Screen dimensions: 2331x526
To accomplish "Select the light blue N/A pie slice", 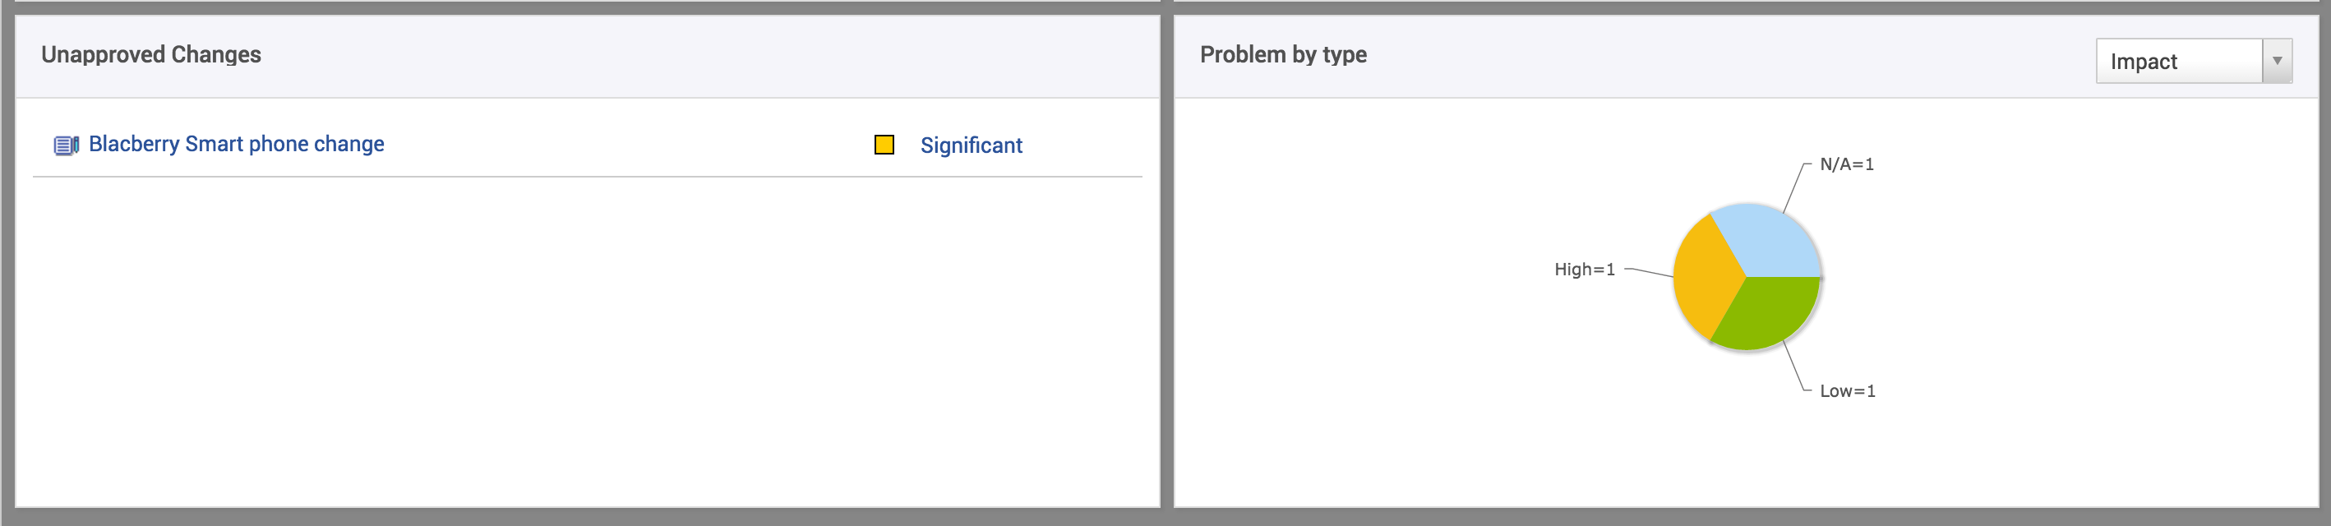I will 1766,240.
